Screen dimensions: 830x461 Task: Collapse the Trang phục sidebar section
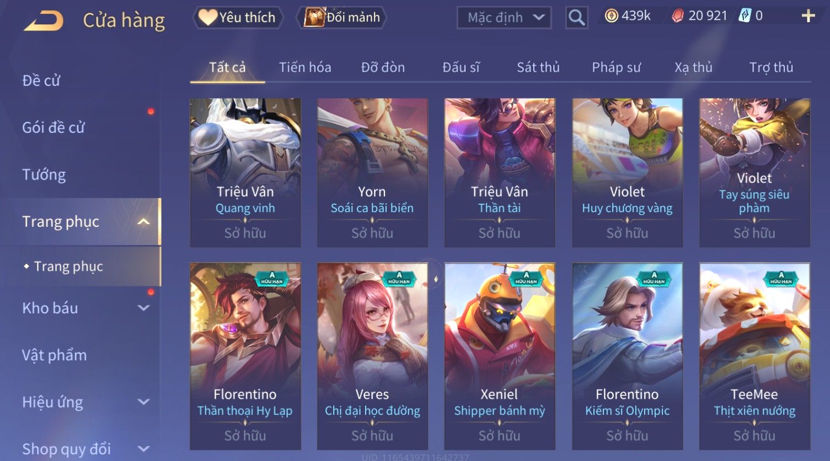pyautogui.click(x=143, y=221)
